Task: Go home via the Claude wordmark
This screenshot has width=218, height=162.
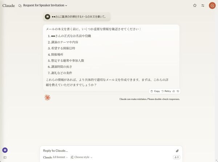Action: [9, 5]
